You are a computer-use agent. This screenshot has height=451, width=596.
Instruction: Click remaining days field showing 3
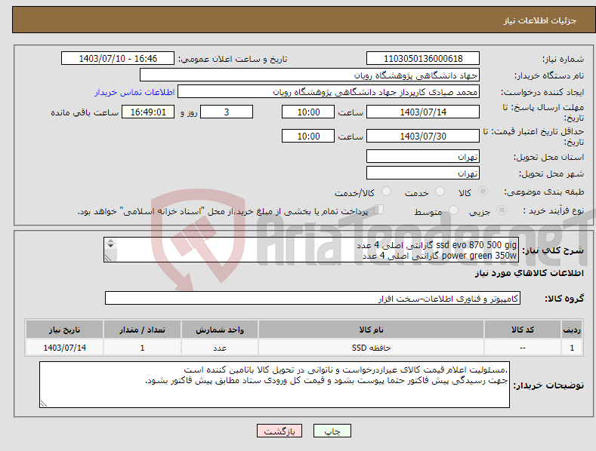point(227,112)
